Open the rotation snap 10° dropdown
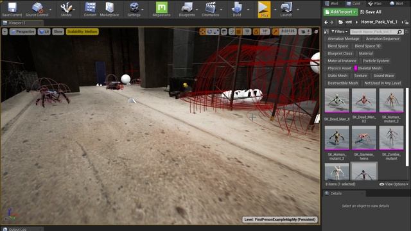Screen dimensions: 411x231 click(x=265, y=31)
